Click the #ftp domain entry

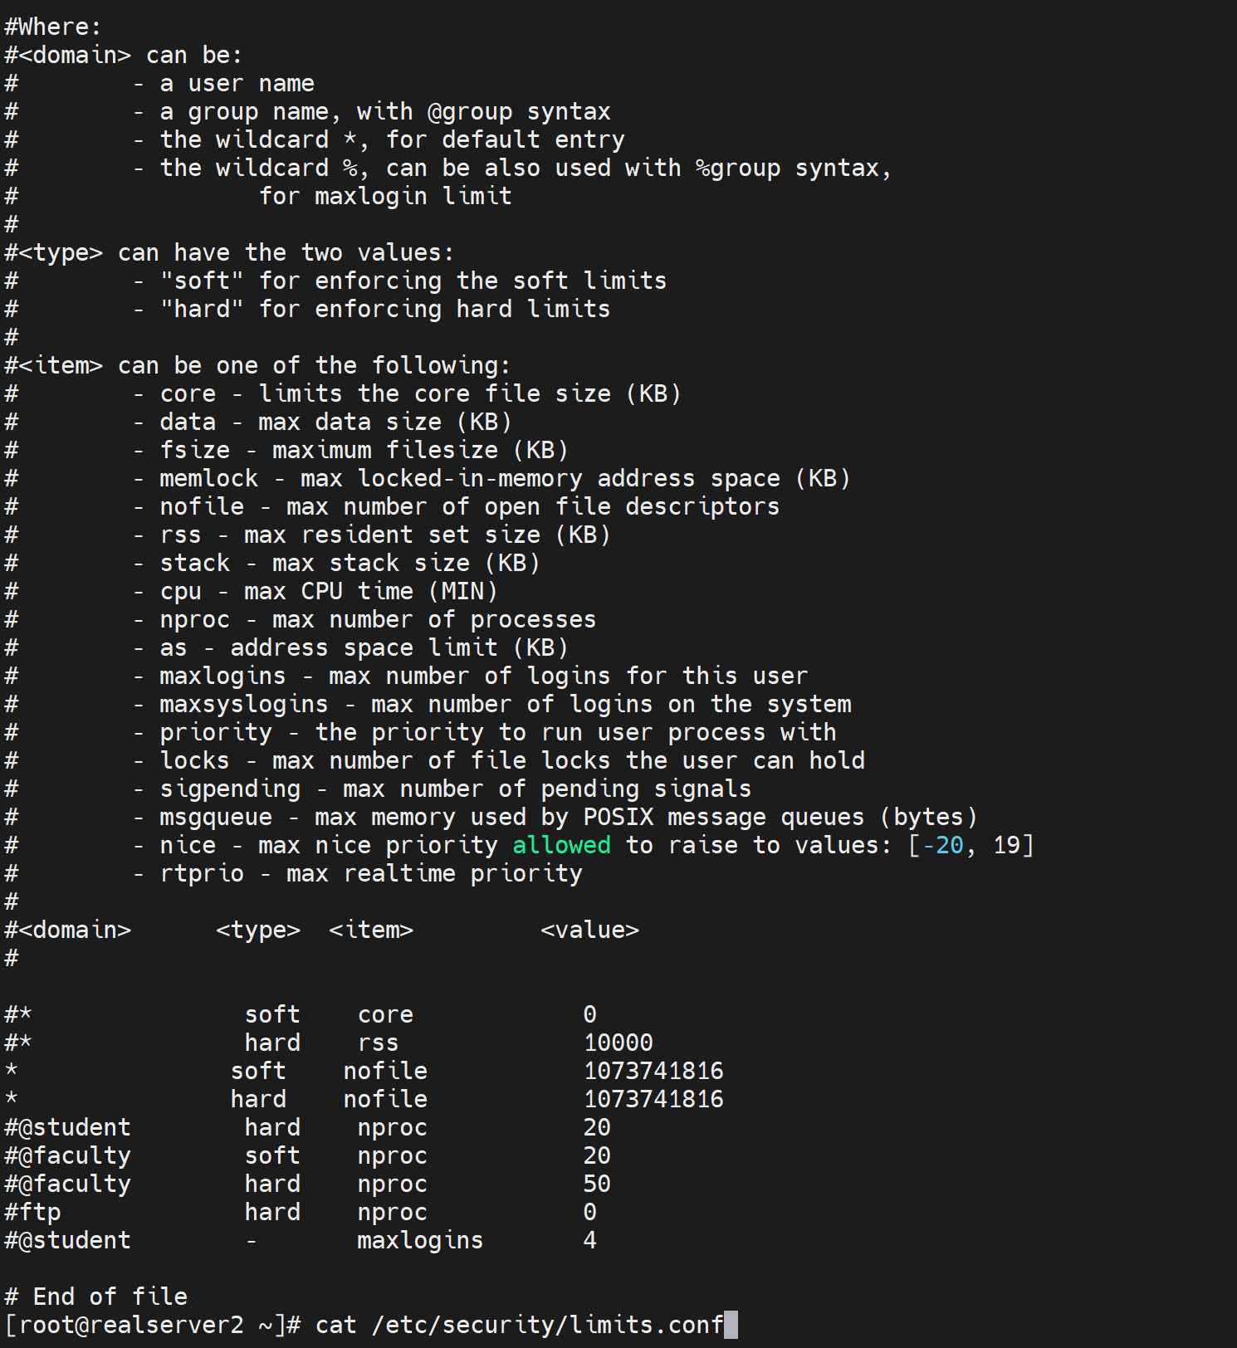(x=33, y=1212)
